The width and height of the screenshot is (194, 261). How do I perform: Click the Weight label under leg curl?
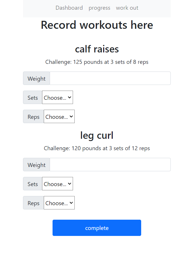[36, 165]
